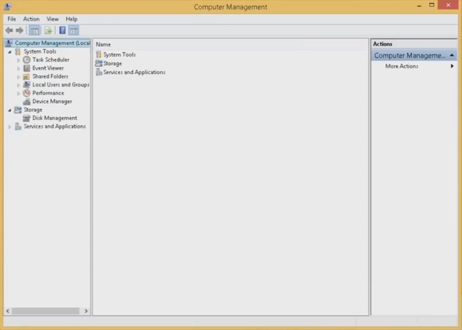The image size is (462, 330).
Task: Select Storage item in the center list
Action: (x=112, y=64)
